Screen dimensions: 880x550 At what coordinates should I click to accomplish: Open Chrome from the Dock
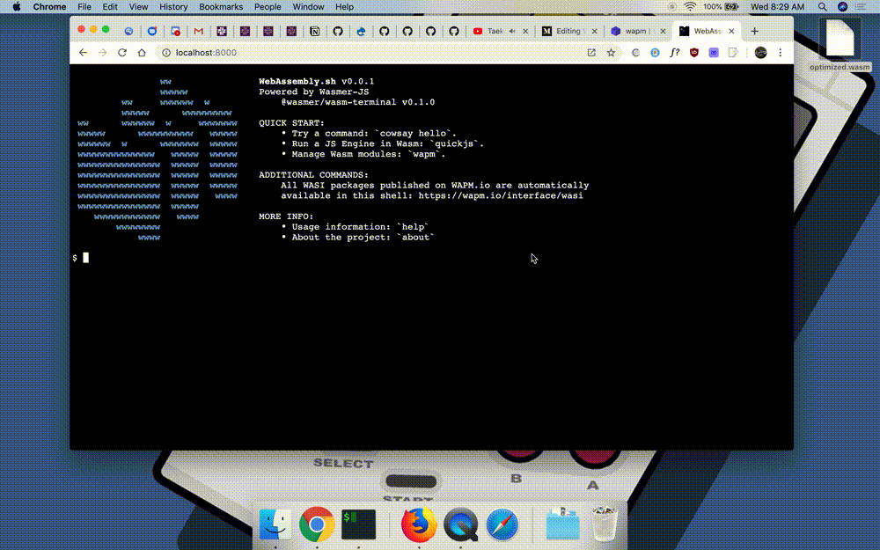(317, 524)
